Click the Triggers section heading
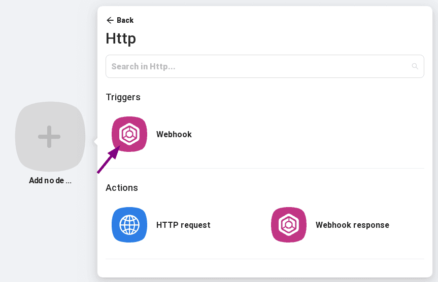The height and width of the screenshot is (282, 438). coord(123,97)
